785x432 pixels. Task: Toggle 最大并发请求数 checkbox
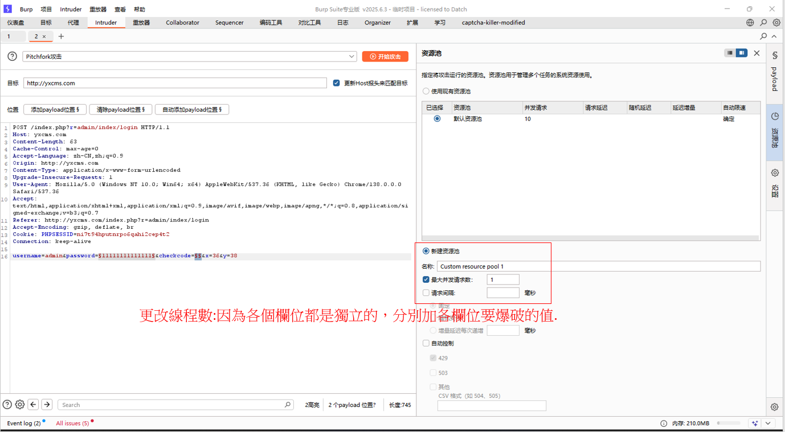(426, 279)
